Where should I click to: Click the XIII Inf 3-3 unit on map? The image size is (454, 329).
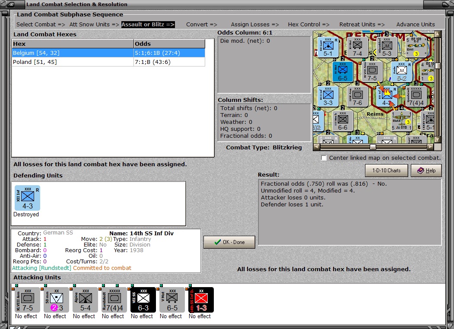click(328, 96)
